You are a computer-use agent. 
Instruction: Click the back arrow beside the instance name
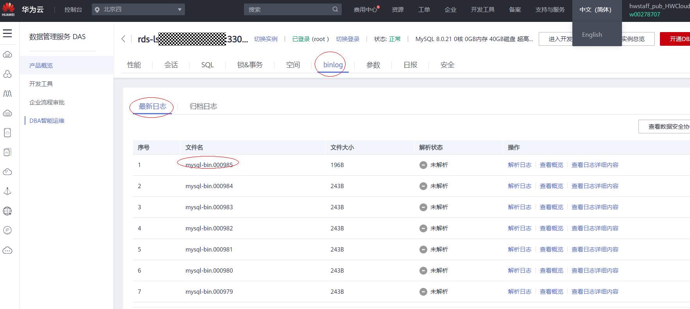pos(124,39)
